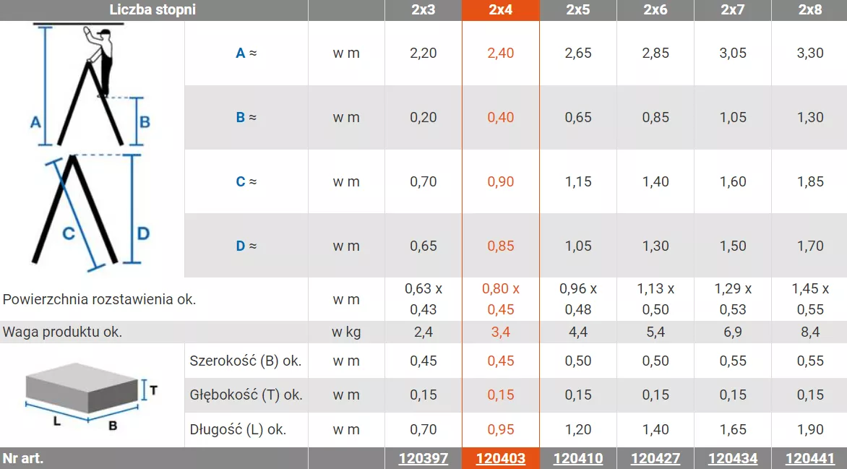Click the highlighted 2,40 value cell
This screenshot has width=847, height=469.
coord(500,53)
